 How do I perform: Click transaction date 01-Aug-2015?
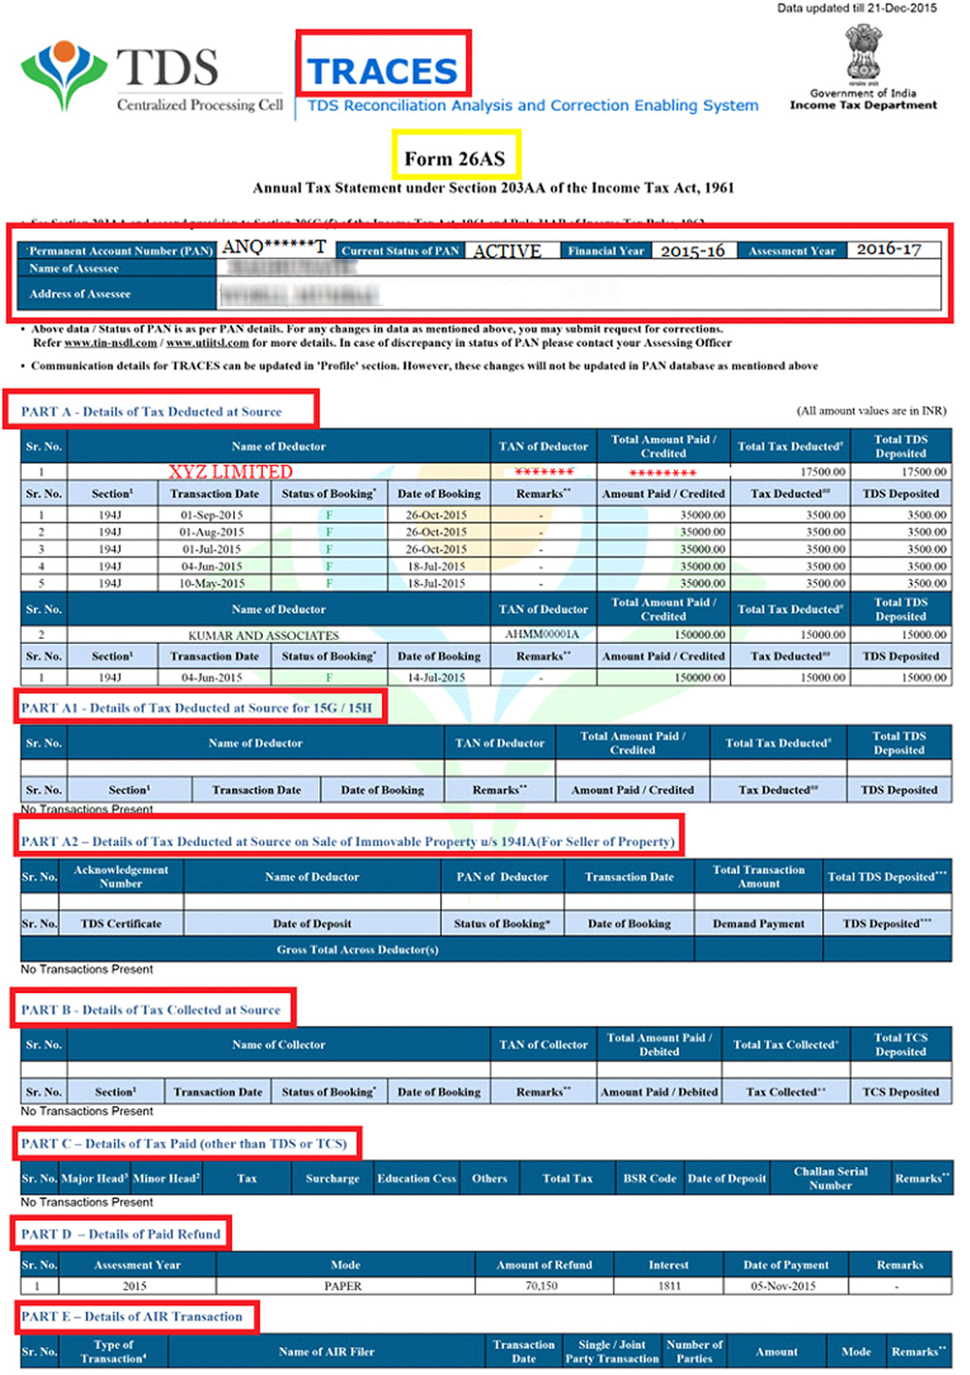(212, 532)
